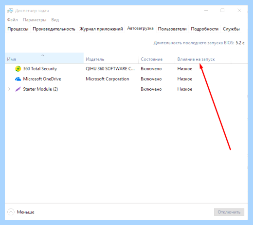
Task: Open the Подробности tab
Action: click(x=204, y=29)
